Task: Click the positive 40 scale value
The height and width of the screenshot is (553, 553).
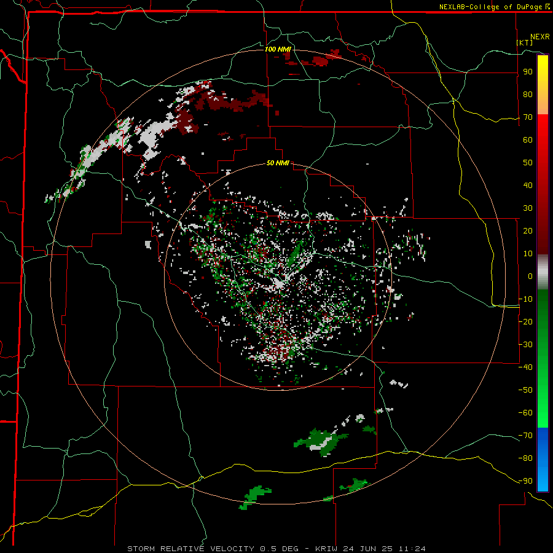Action: point(528,186)
